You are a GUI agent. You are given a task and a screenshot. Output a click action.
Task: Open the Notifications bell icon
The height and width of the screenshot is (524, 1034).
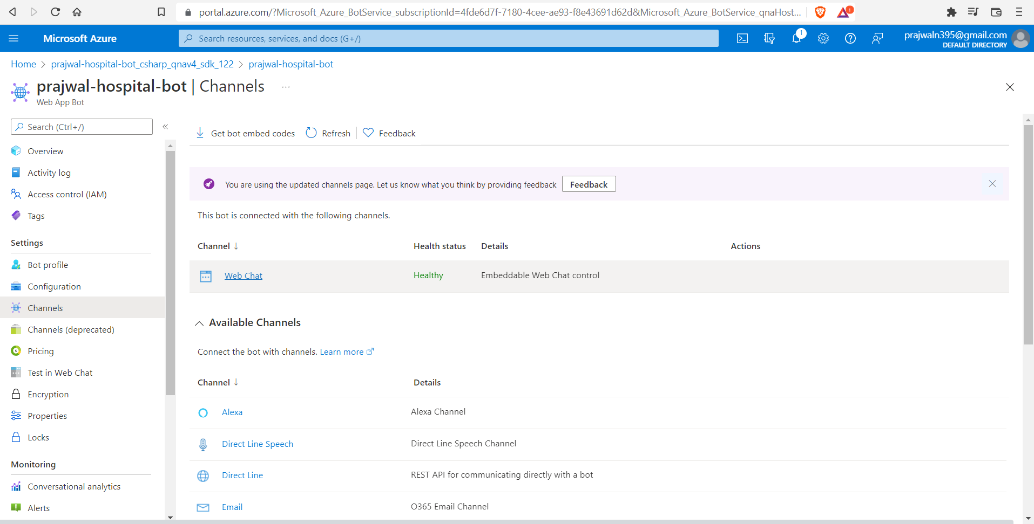(796, 38)
